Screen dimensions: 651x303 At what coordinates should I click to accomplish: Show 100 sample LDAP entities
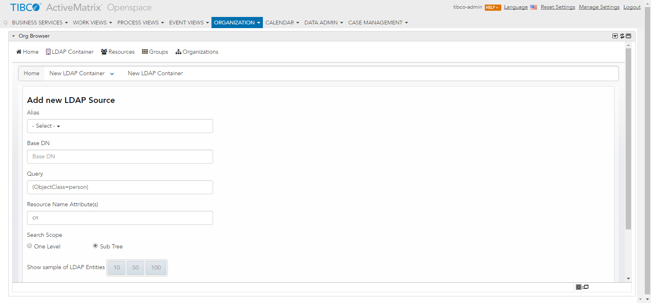coord(156,267)
